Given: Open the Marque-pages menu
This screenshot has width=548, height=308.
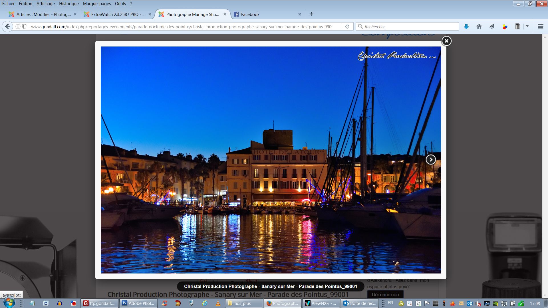Looking at the screenshot, I should tap(97, 4).
